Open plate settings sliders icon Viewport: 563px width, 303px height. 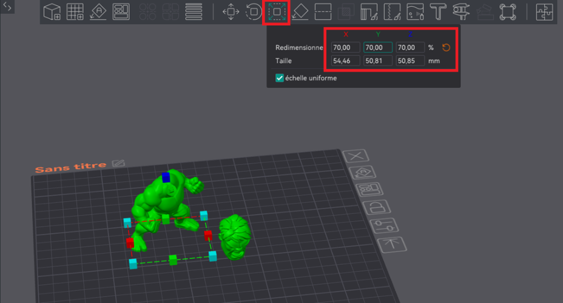point(384,226)
